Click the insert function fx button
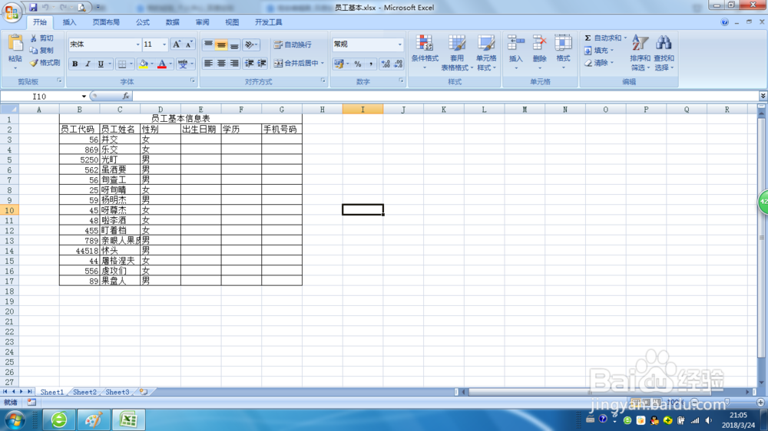768x431 pixels. click(126, 97)
